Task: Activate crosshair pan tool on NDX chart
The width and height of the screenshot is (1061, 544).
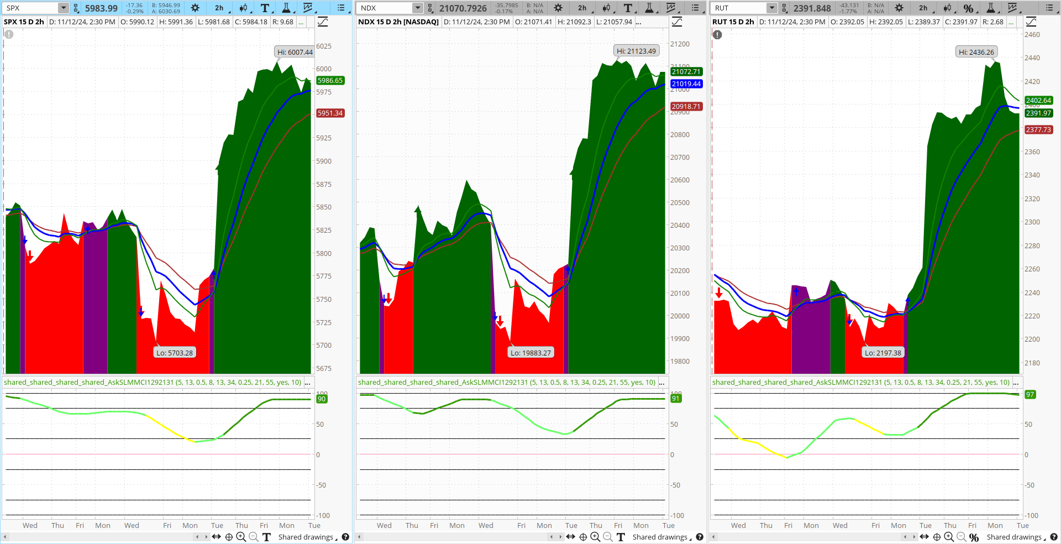Action: pos(583,537)
